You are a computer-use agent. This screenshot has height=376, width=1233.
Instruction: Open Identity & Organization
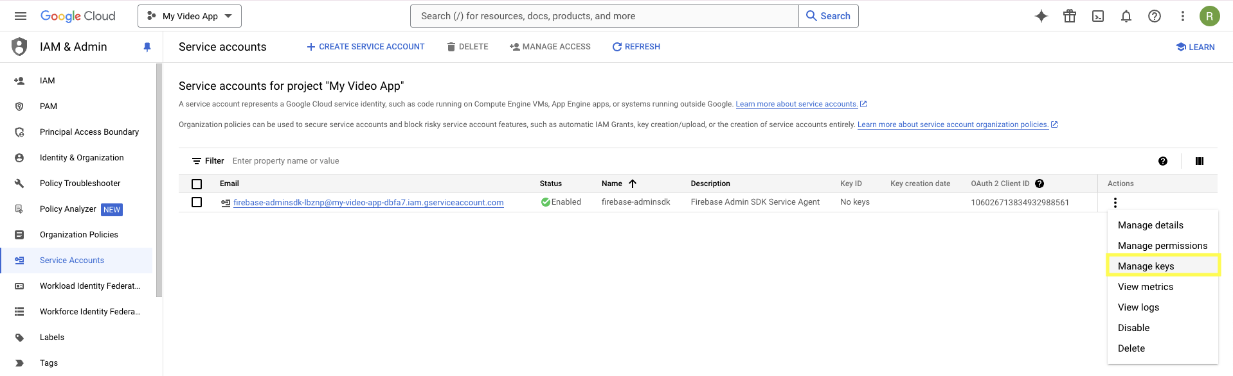point(82,158)
